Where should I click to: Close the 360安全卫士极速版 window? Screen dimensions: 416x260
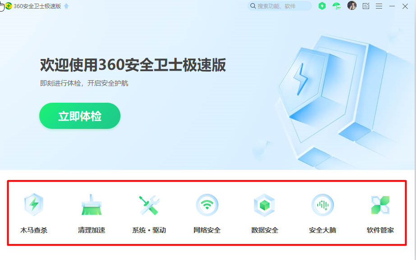point(405,6)
